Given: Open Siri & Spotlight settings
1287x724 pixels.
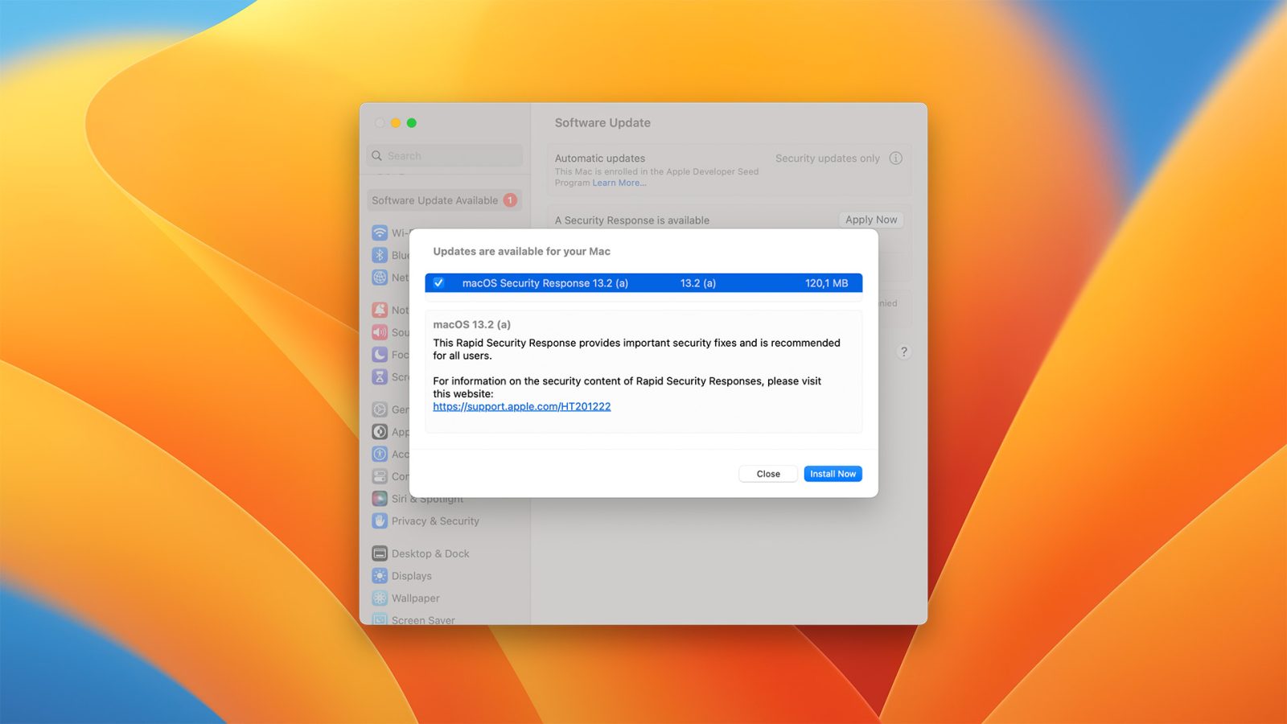Looking at the screenshot, I should pos(426,500).
